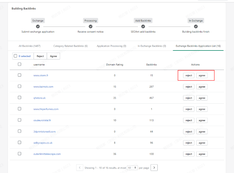Agree to the outerlimittelescope.com application
Viewport: 234px width, 173px height.
tap(202, 154)
